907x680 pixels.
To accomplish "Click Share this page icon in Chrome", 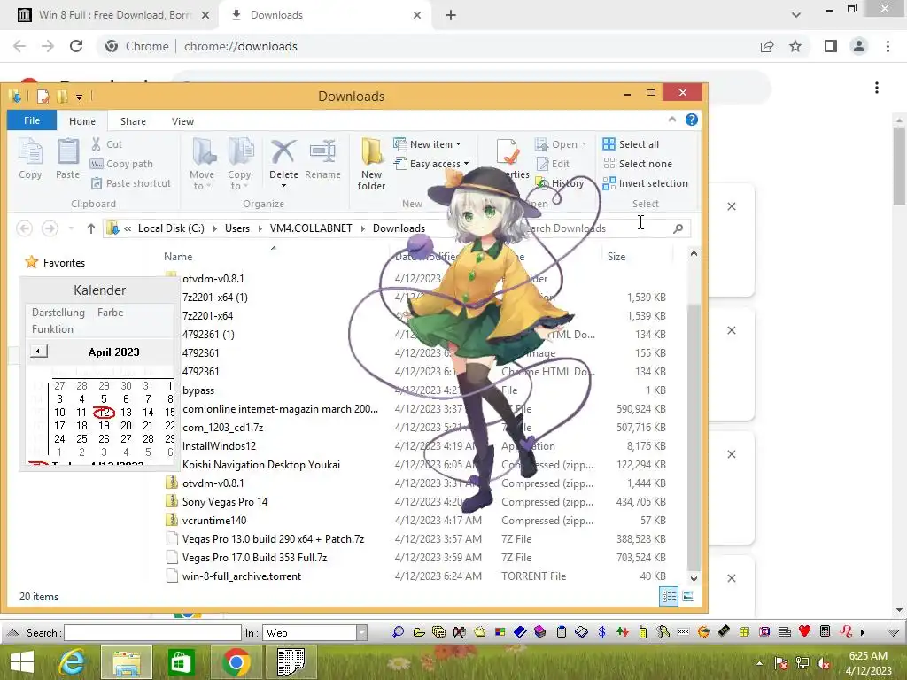I will 767,46.
